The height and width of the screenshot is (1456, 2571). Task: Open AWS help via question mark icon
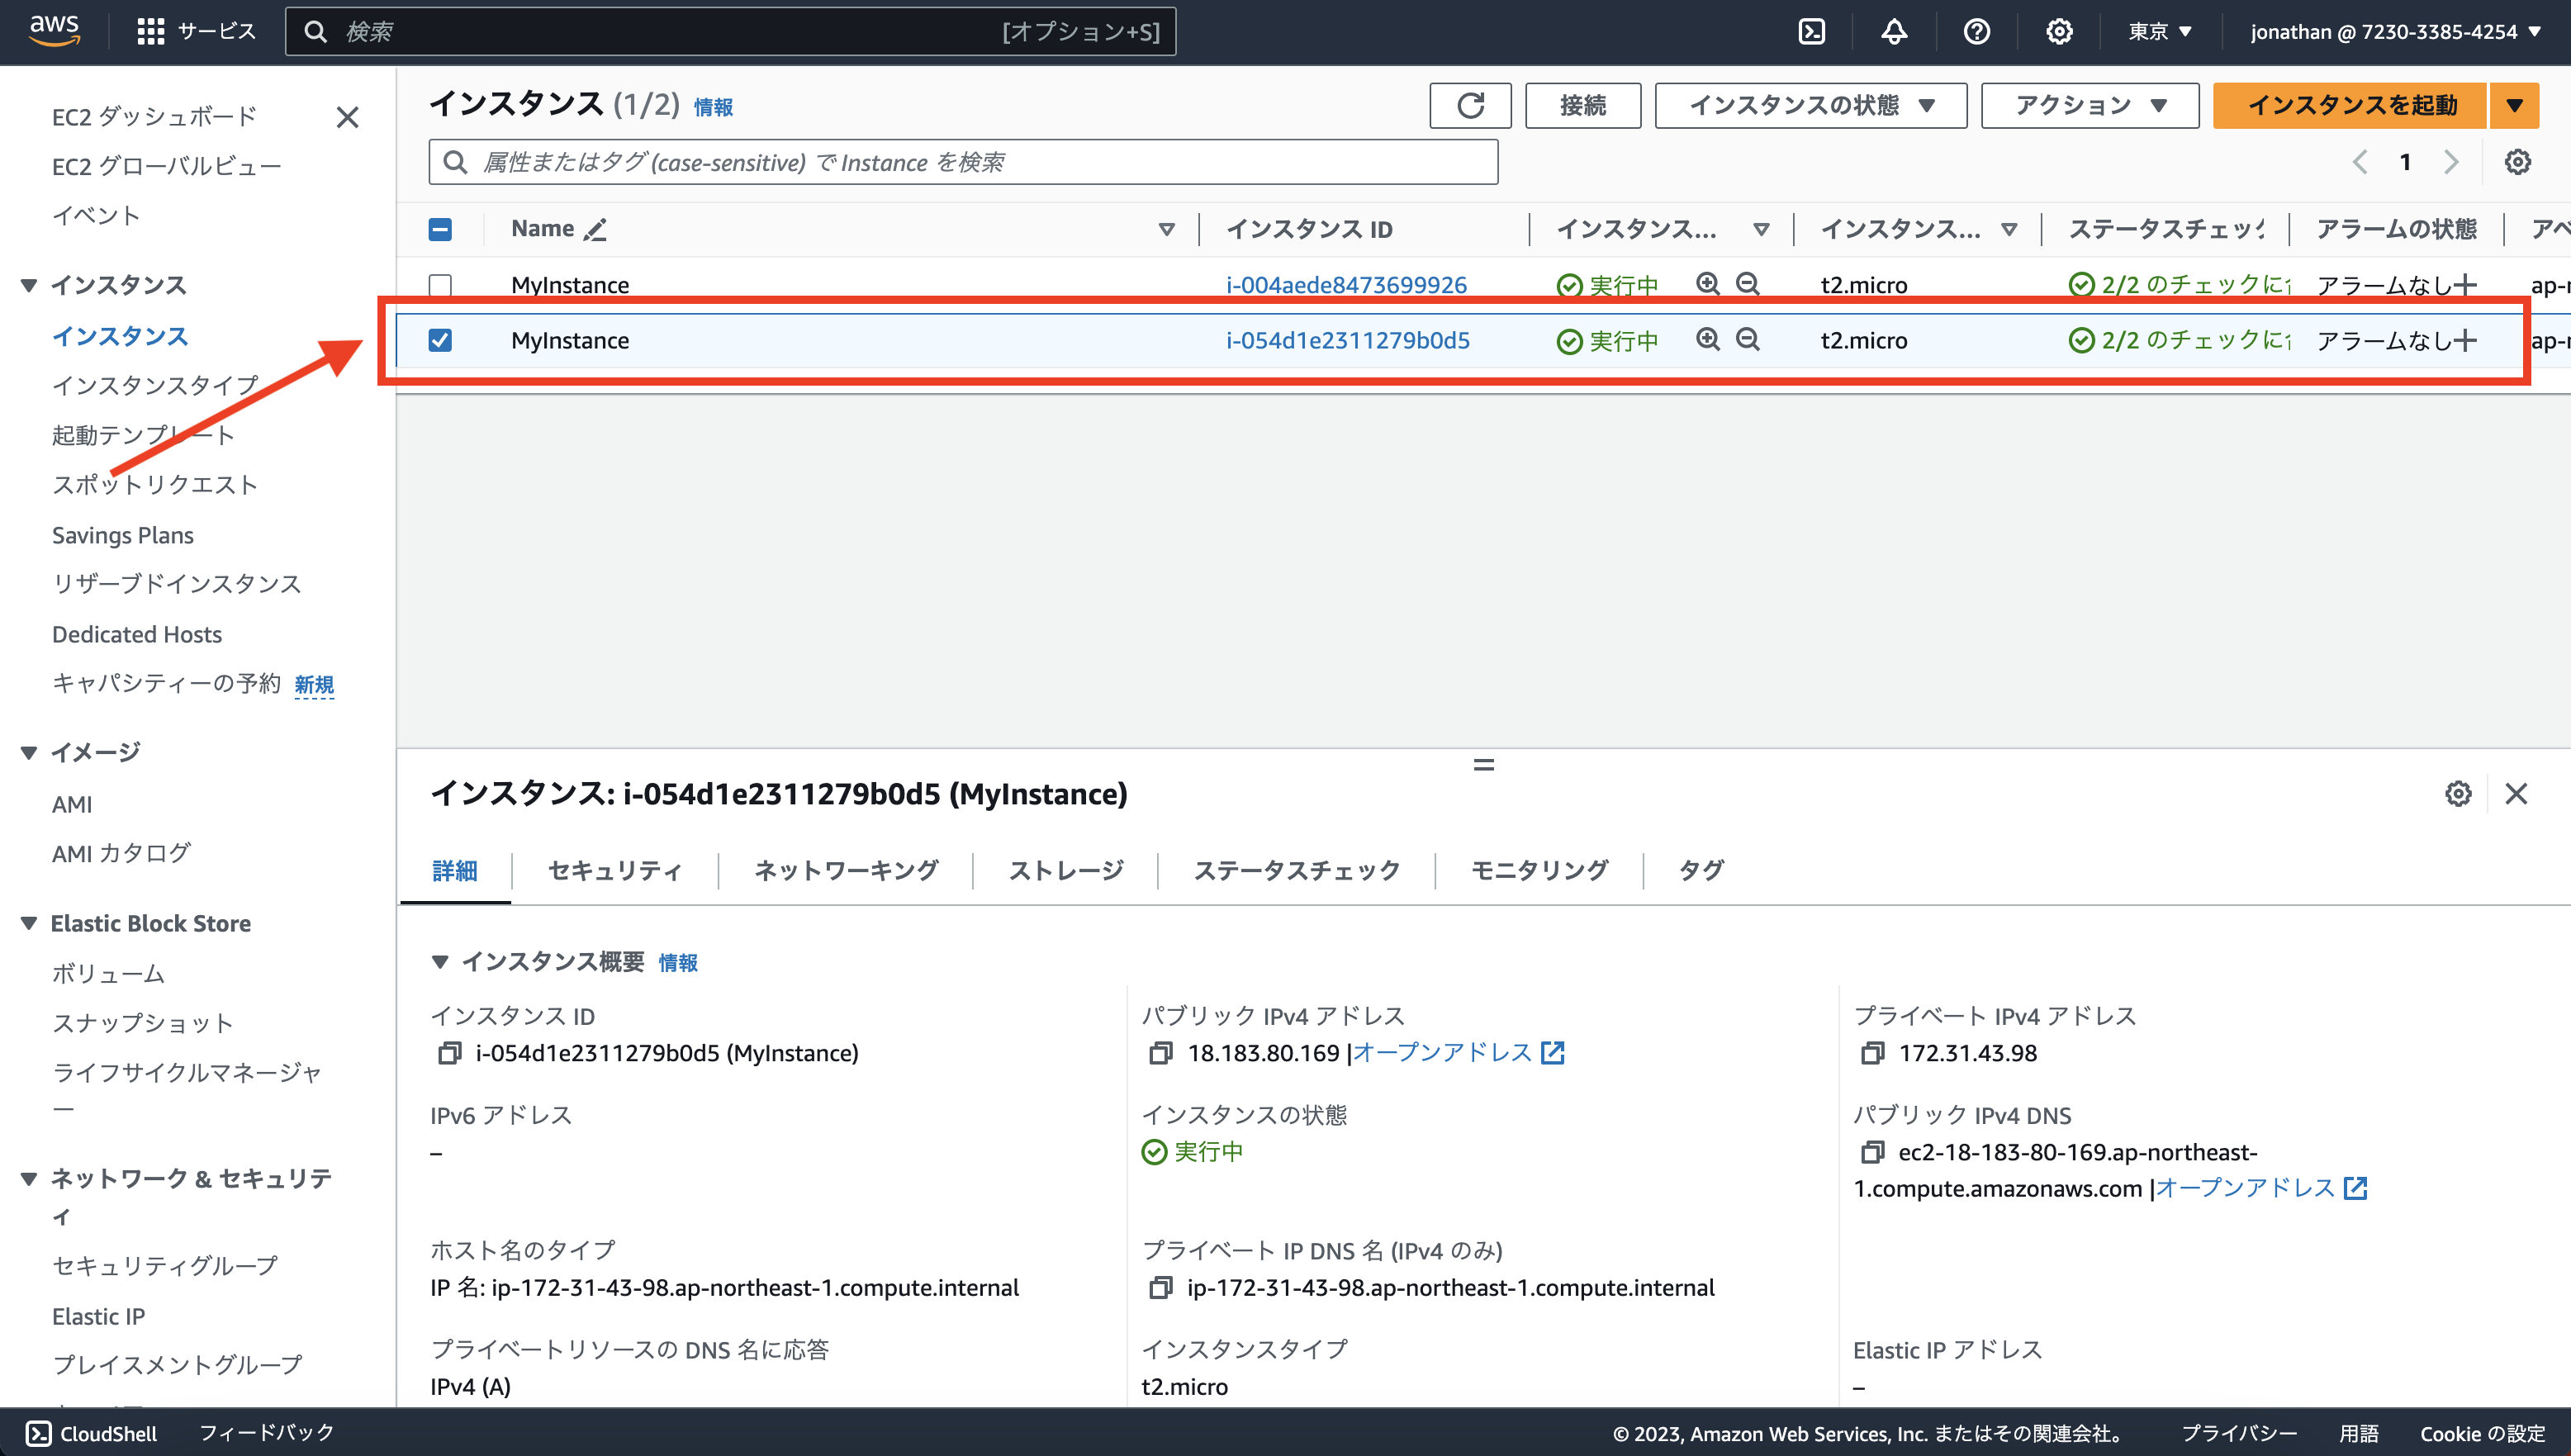(1976, 31)
